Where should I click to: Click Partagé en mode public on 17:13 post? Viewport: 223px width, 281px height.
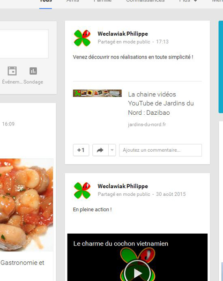click(124, 42)
